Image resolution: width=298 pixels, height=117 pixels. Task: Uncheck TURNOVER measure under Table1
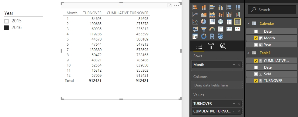click(256, 81)
